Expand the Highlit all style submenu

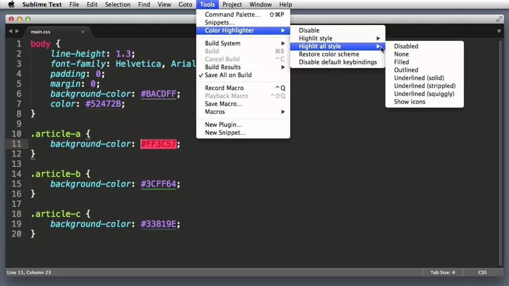[x=338, y=46]
